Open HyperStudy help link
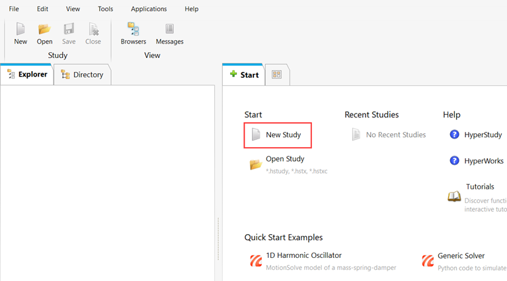The width and height of the screenshot is (507, 281). (x=483, y=135)
